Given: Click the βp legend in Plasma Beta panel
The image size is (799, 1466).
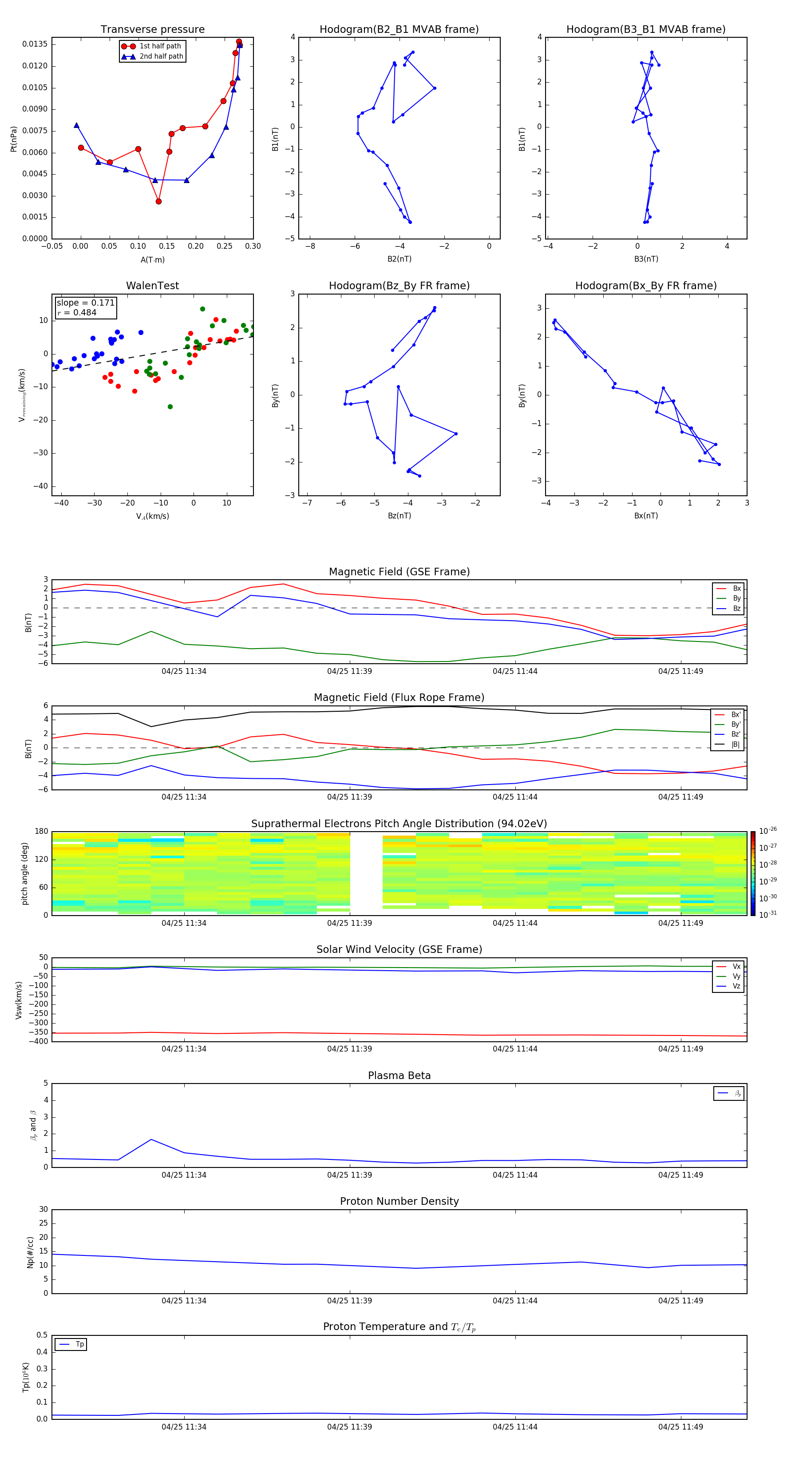Looking at the screenshot, I should [x=729, y=1093].
